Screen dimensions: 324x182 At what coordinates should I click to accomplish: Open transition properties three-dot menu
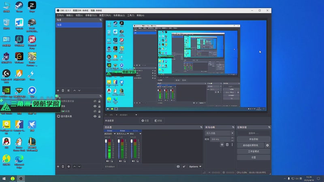232,145
